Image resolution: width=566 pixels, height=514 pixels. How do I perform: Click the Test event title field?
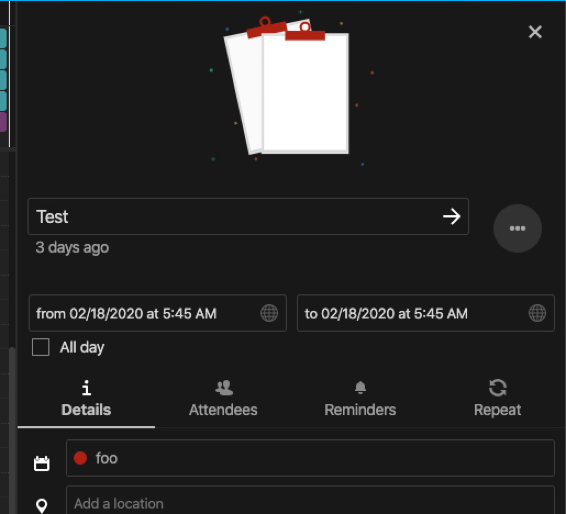click(x=165, y=216)
